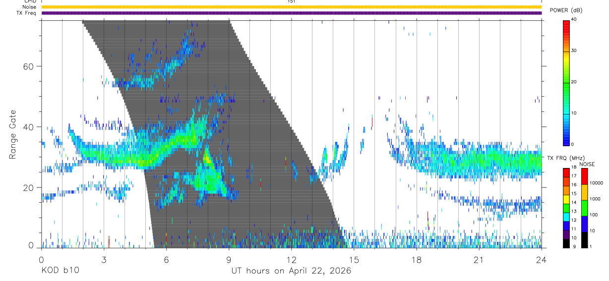Click the '10000' label on the NOISE scale
609x281 pixels.
tap(597, 183)
